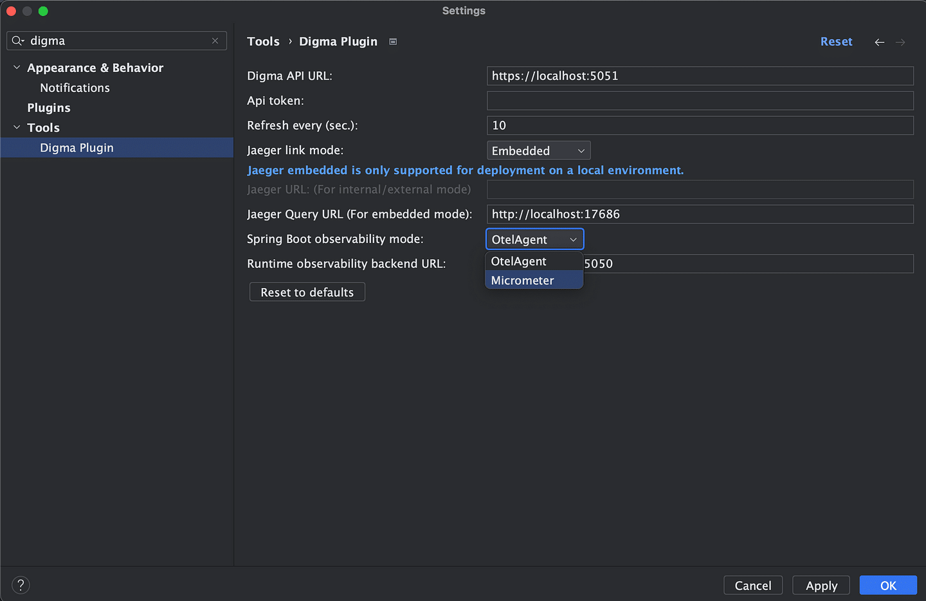Click the Digma API URL label

(x=289, y=76)
